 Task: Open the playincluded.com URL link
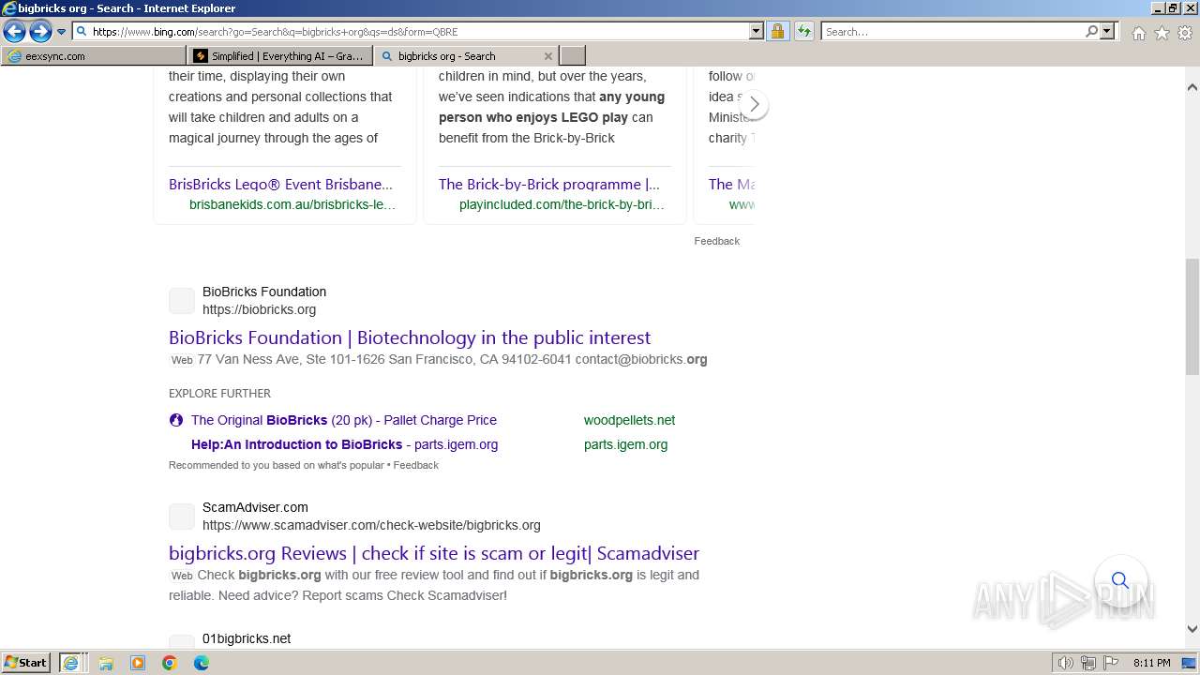562,204
